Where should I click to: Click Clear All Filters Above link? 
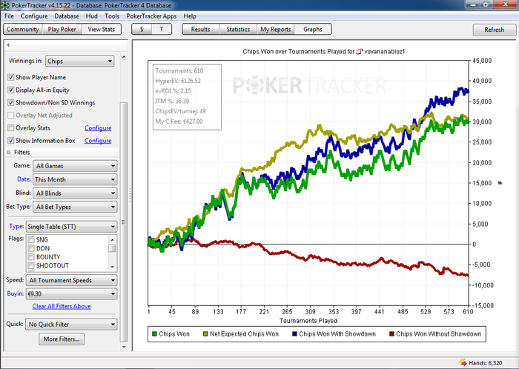coord(62,306)
